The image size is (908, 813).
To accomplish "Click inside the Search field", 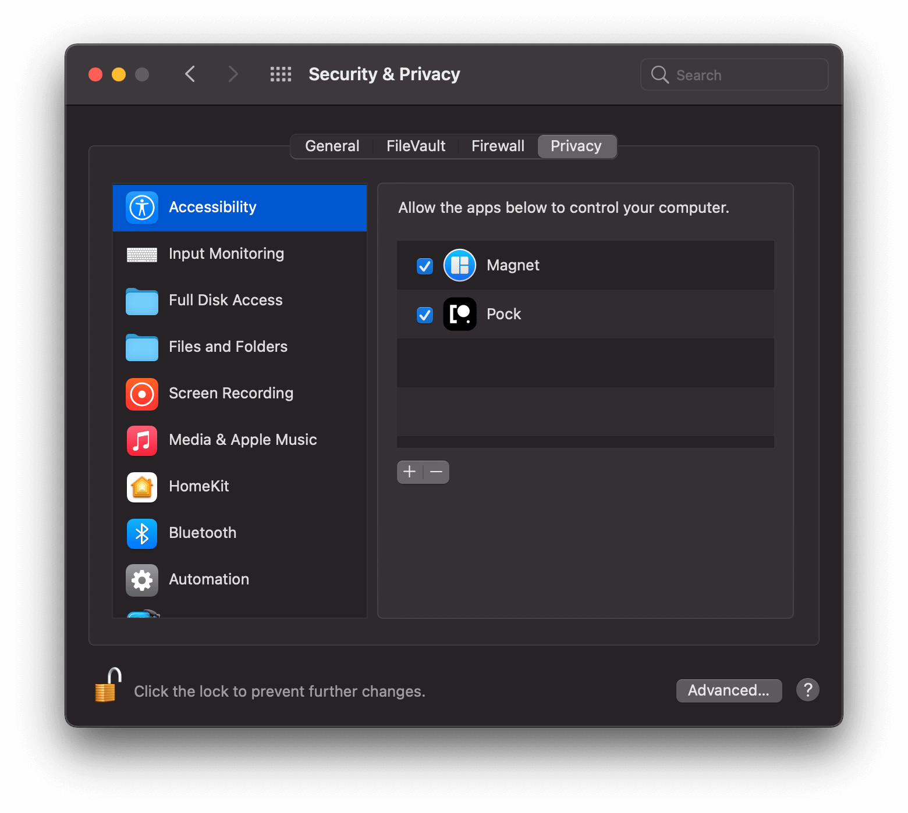I will click(733, 74).
